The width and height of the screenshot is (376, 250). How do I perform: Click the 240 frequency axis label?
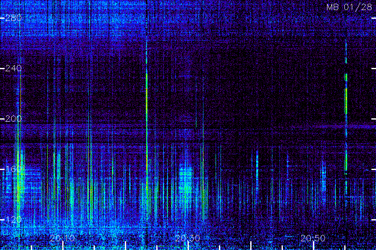click(x=13, y=68)
